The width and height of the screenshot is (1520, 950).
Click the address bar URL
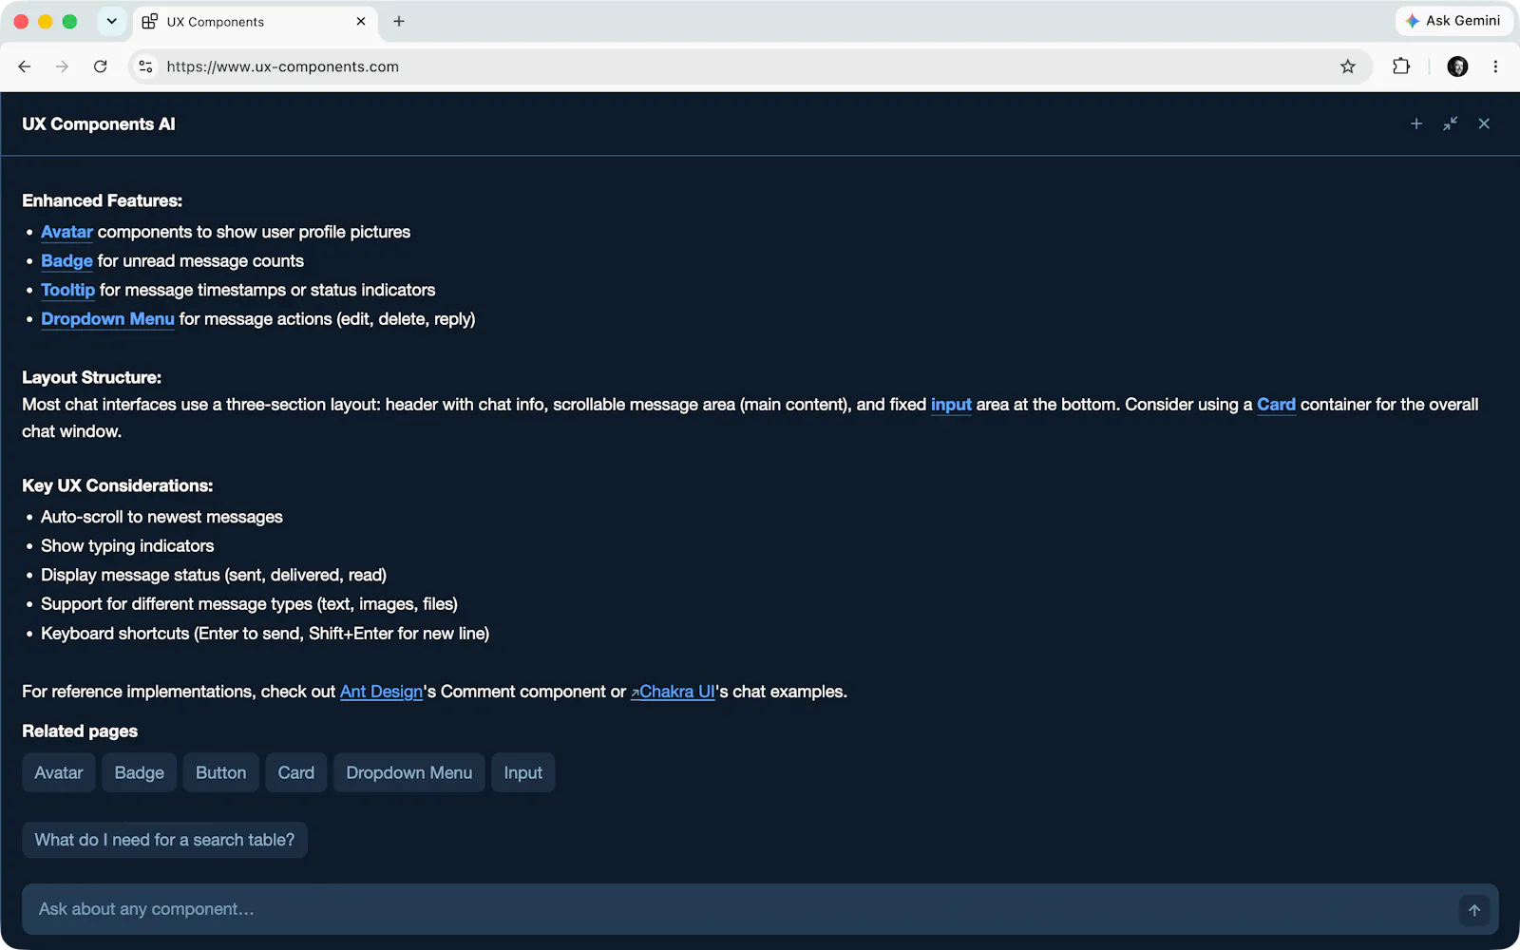pos(283,66)
